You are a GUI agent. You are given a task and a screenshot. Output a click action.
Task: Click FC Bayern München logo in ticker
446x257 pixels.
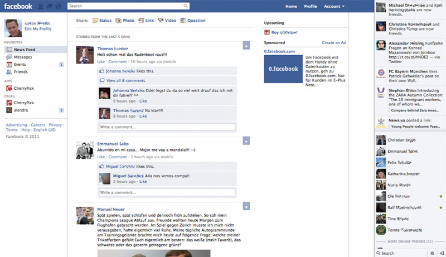pos(381,74)
